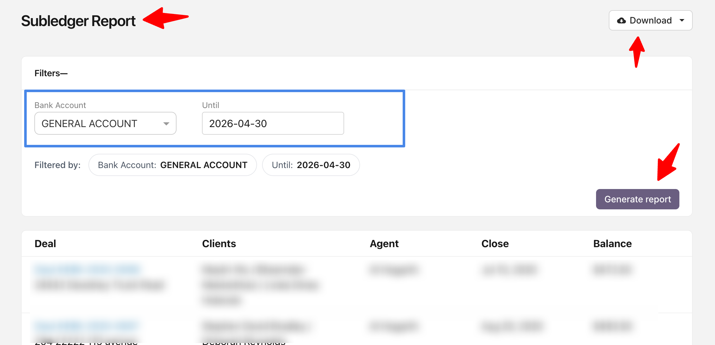Click the cloud download icon
The height and width of the screenshot is (345, 715).
(621, 21)
